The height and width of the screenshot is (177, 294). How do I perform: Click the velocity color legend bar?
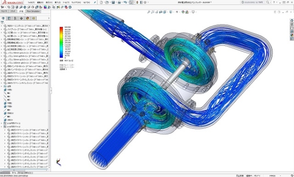61,42
